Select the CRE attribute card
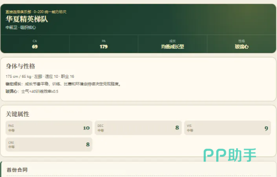Screen dimensions: 277x177 (49, 144)
